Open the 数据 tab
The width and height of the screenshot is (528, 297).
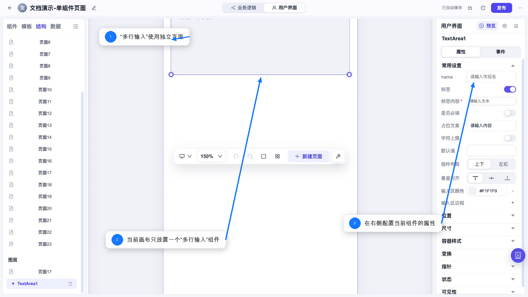coord(55,26)
